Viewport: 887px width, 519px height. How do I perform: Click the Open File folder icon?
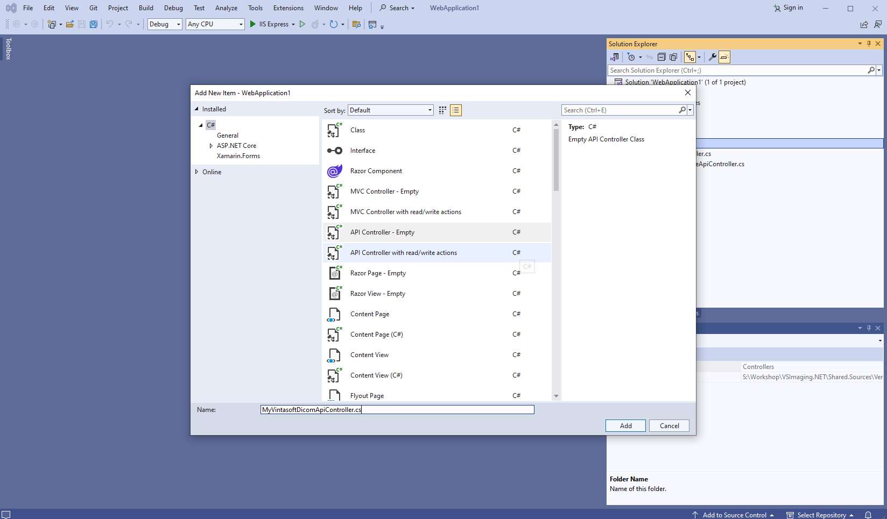pyautogui.click(x=70, y=24)
